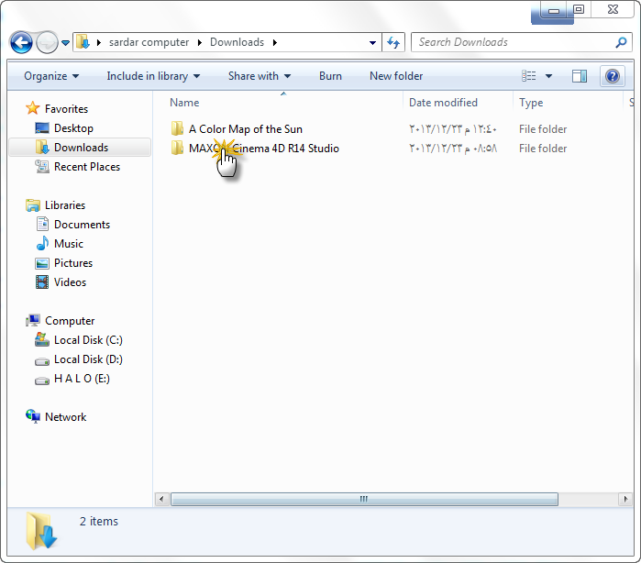
Task: Open the Share with menu
Action: [260, 76]
